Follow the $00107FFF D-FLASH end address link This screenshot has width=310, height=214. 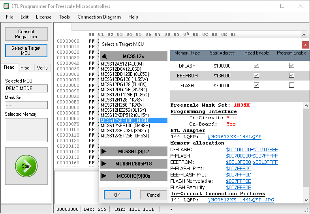point(265,150)
